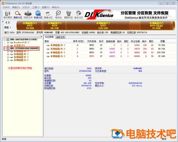This screenshot has width=178, height=142.
Task: Open the 帮助(H) menu
Action: [x=56, y=7]
